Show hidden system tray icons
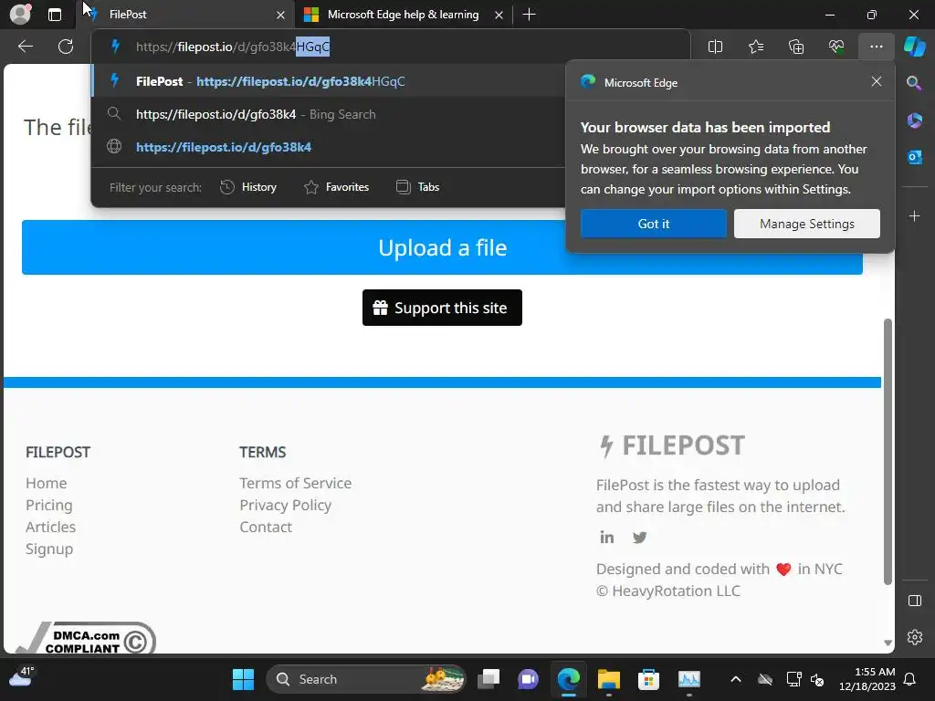Screen dimensions: 935x701 [x=736, y=679]
